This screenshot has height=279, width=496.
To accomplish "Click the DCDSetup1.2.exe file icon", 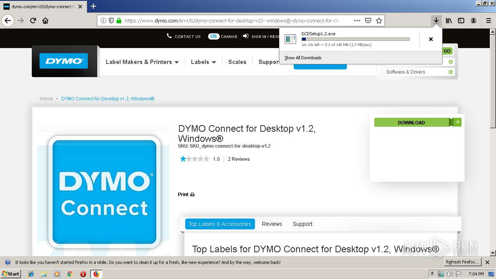I will (x=290, y=39).
